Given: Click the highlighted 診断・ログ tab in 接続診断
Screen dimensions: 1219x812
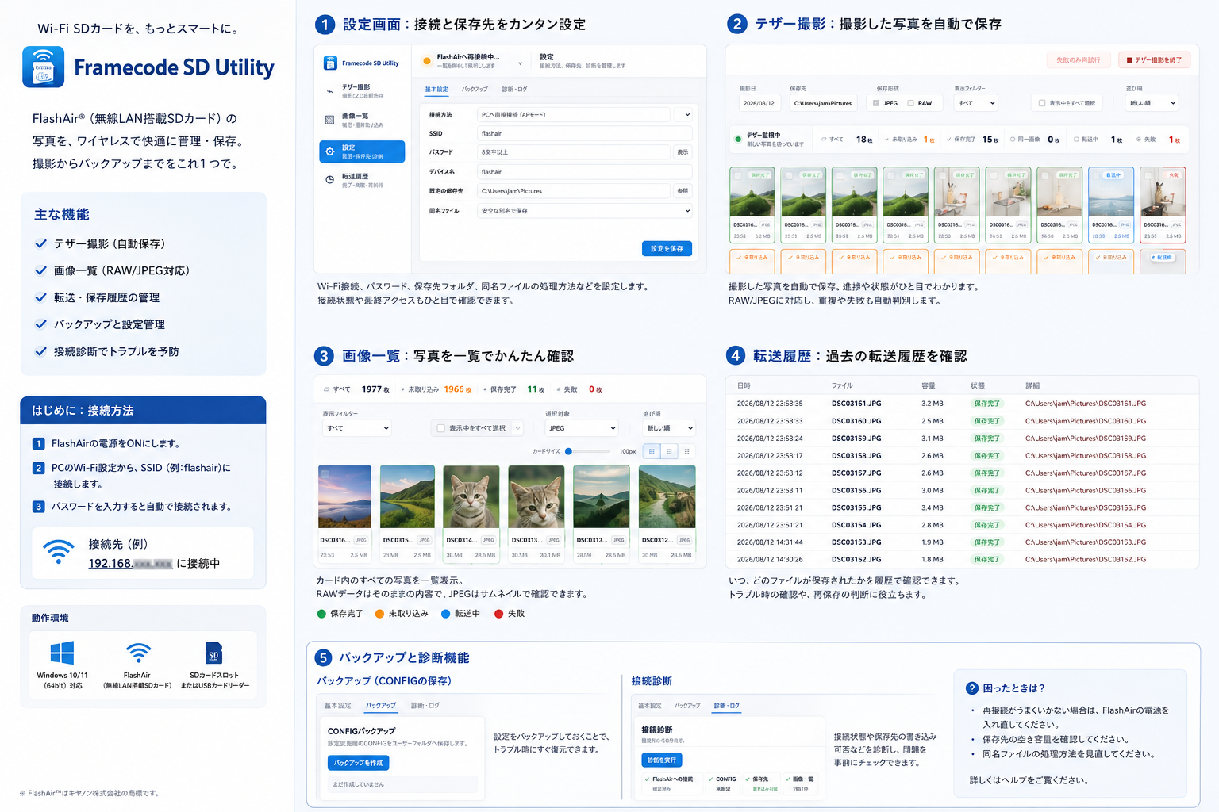Looking at the screenshot, I should click(726, 706).
